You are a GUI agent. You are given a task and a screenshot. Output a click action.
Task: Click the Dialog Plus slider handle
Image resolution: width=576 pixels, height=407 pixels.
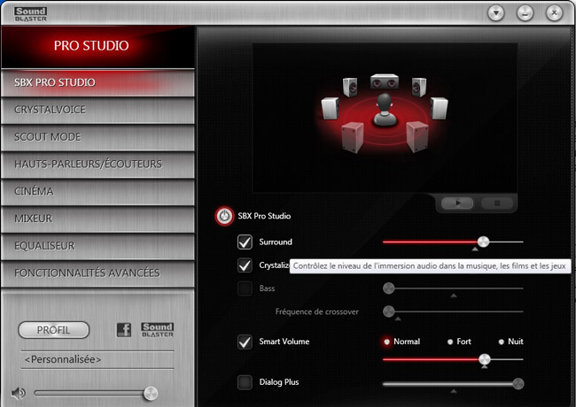click(518, 384)
